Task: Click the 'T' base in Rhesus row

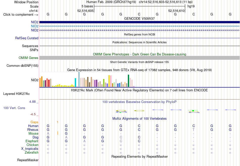Action: pos(194,130)
